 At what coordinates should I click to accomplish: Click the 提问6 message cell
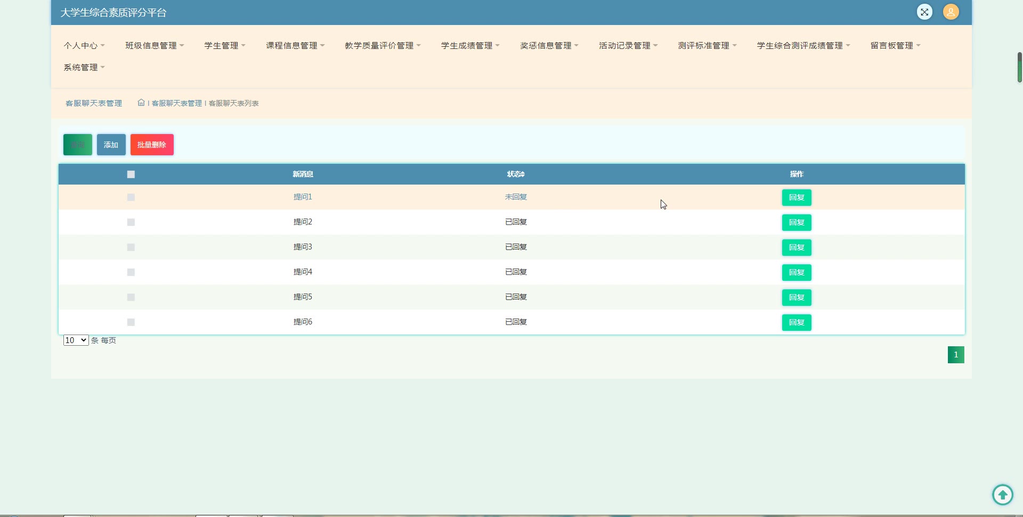[x=303, y=322]
